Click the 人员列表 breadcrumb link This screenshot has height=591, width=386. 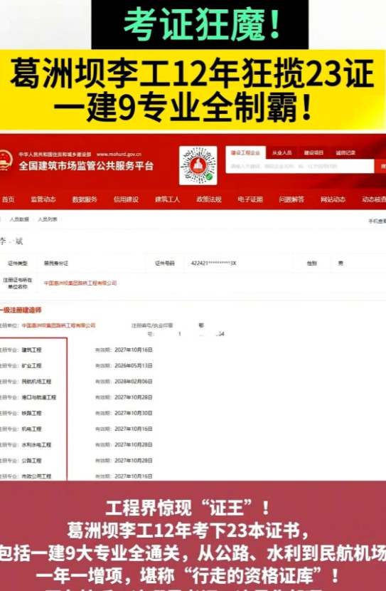click(x=48, y=219)
